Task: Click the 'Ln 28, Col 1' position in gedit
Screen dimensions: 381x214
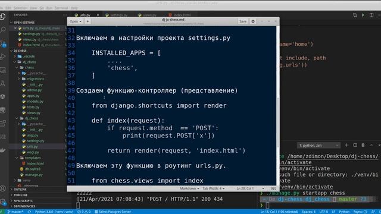Action: click(245, 188)
